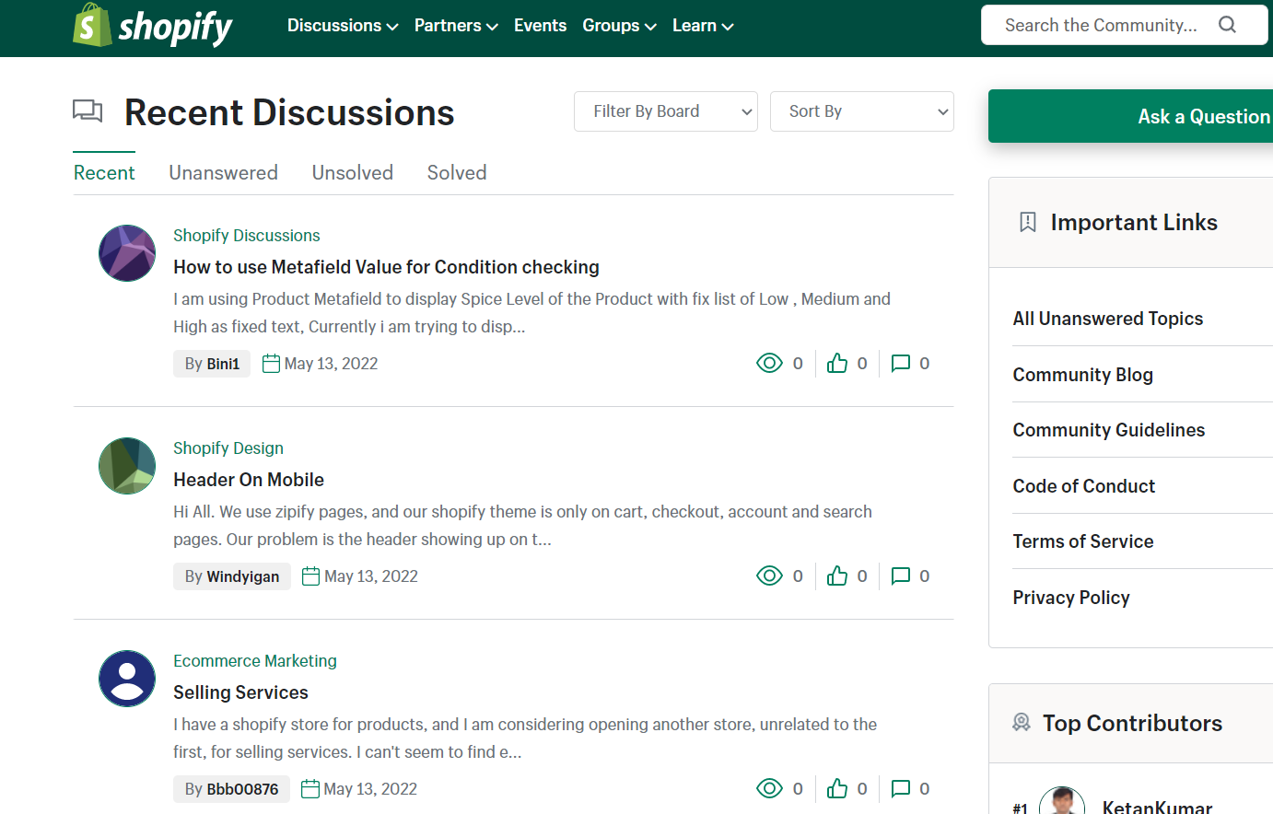The image size is (1273, 814).
Task: Click the search magnifier icon
Action: point(1227,25)
